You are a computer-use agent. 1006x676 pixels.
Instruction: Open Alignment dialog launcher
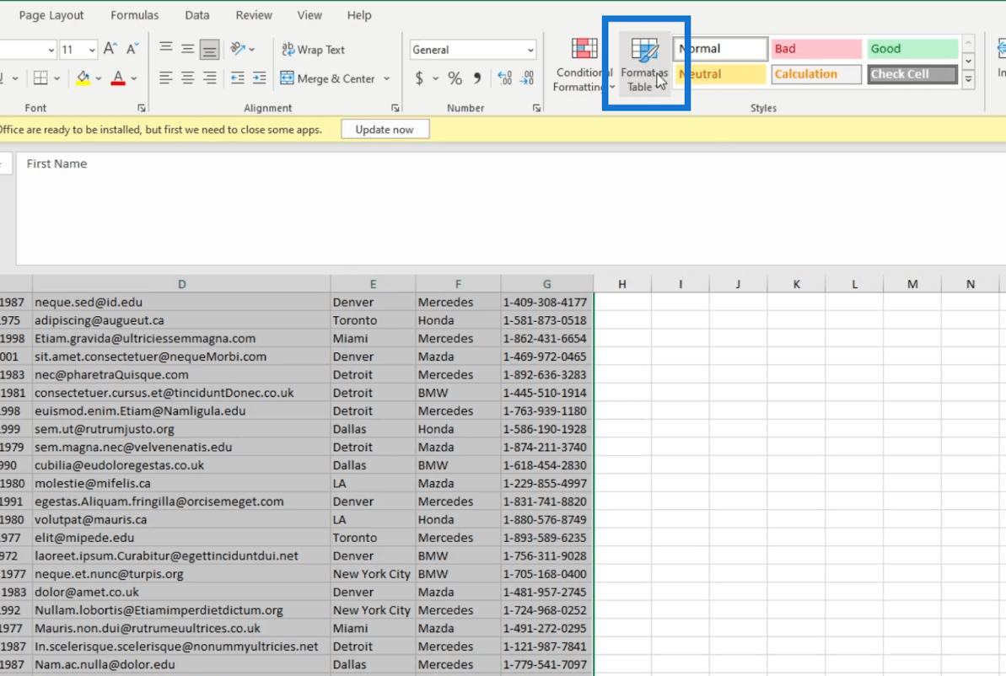(x=395, y=108)
